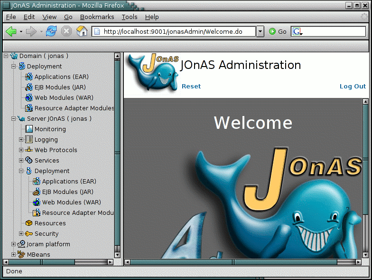Viewport: 372px width, 280px height.
Task: Click the domain Applications (EAR) icon
Action: point(29,77)
